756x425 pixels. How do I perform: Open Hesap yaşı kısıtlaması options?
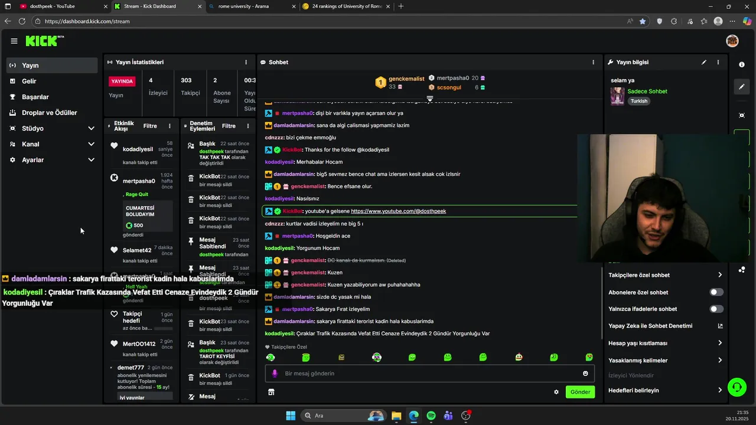[666, 343]
